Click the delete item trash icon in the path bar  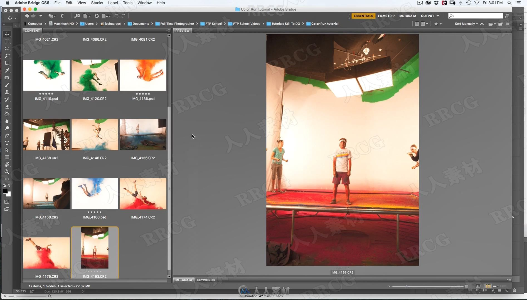pyautogui.click(x=507, y=24)
